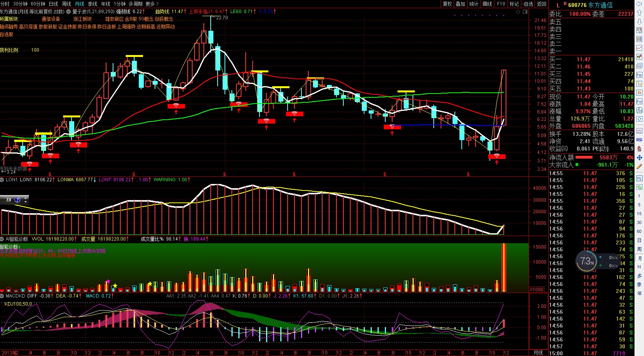Open the MACDKD indicator dropdown arrow
644x356 pixels.
tap(2, 296)
